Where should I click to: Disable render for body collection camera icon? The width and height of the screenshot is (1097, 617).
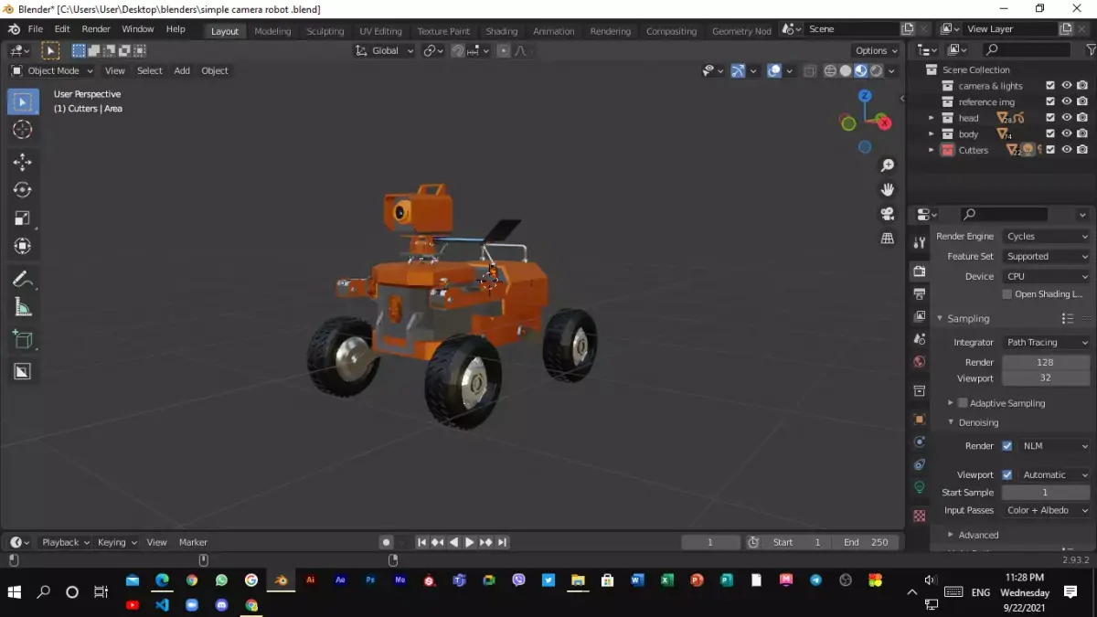click(1082, 133)
